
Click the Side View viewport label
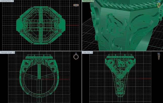pyautogui.click(x=87, y=53)
